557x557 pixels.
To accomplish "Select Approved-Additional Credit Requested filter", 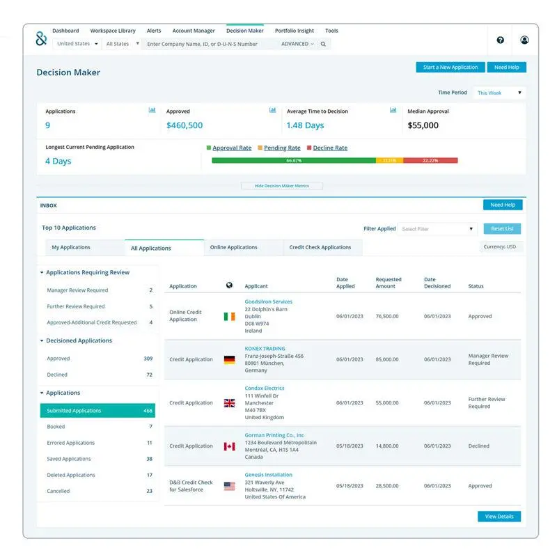I will point(97,322).
